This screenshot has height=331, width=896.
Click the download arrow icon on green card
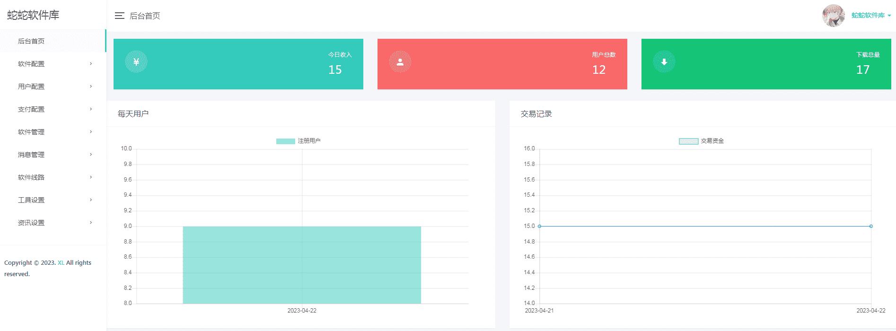coord(664,62)
